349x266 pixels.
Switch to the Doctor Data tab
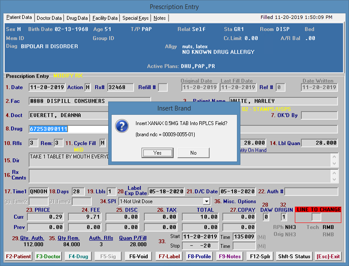pyautogui.click(x=49, y=18)
